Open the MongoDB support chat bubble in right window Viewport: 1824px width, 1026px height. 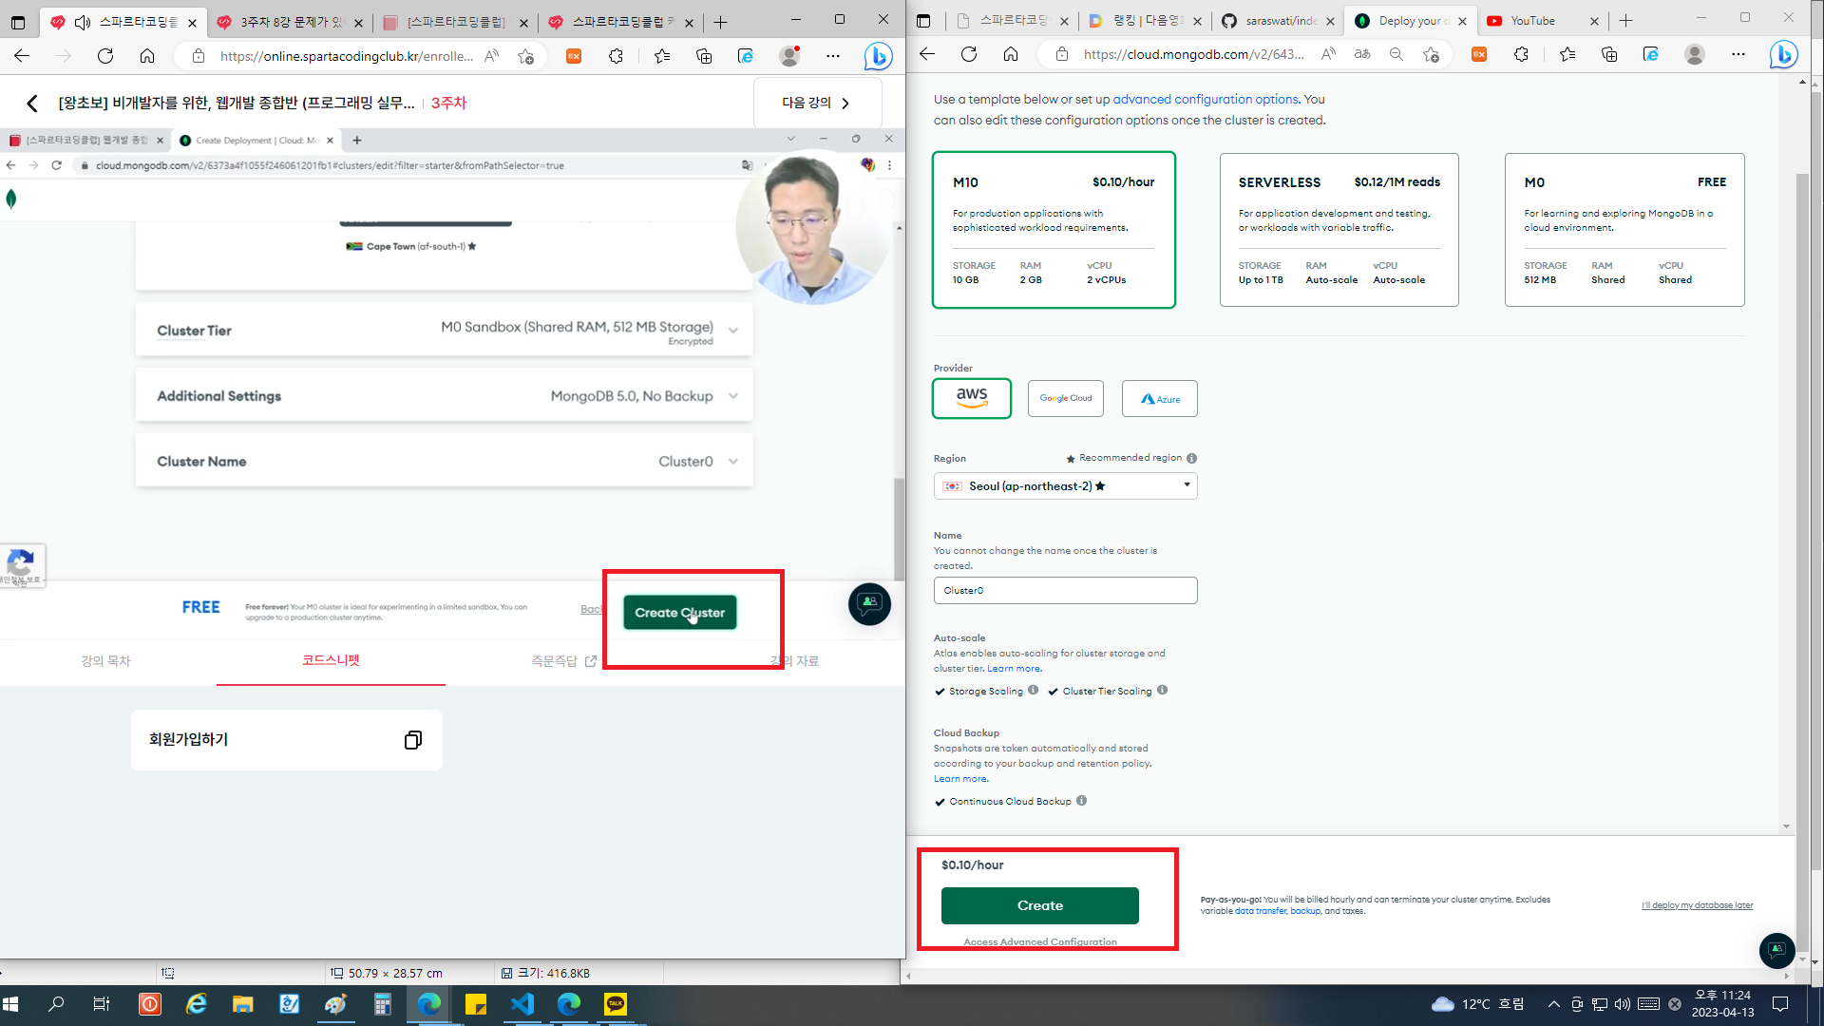[1776, 950]
